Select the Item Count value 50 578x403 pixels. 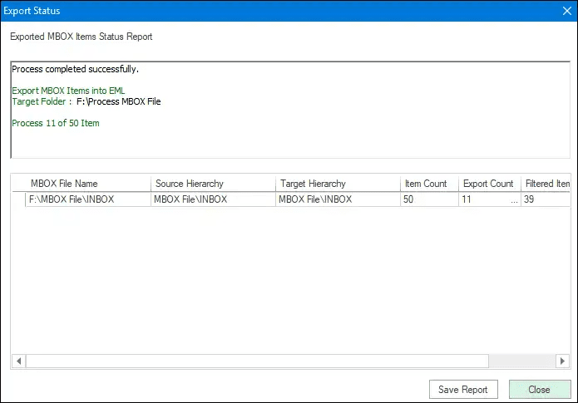(429, 199)
